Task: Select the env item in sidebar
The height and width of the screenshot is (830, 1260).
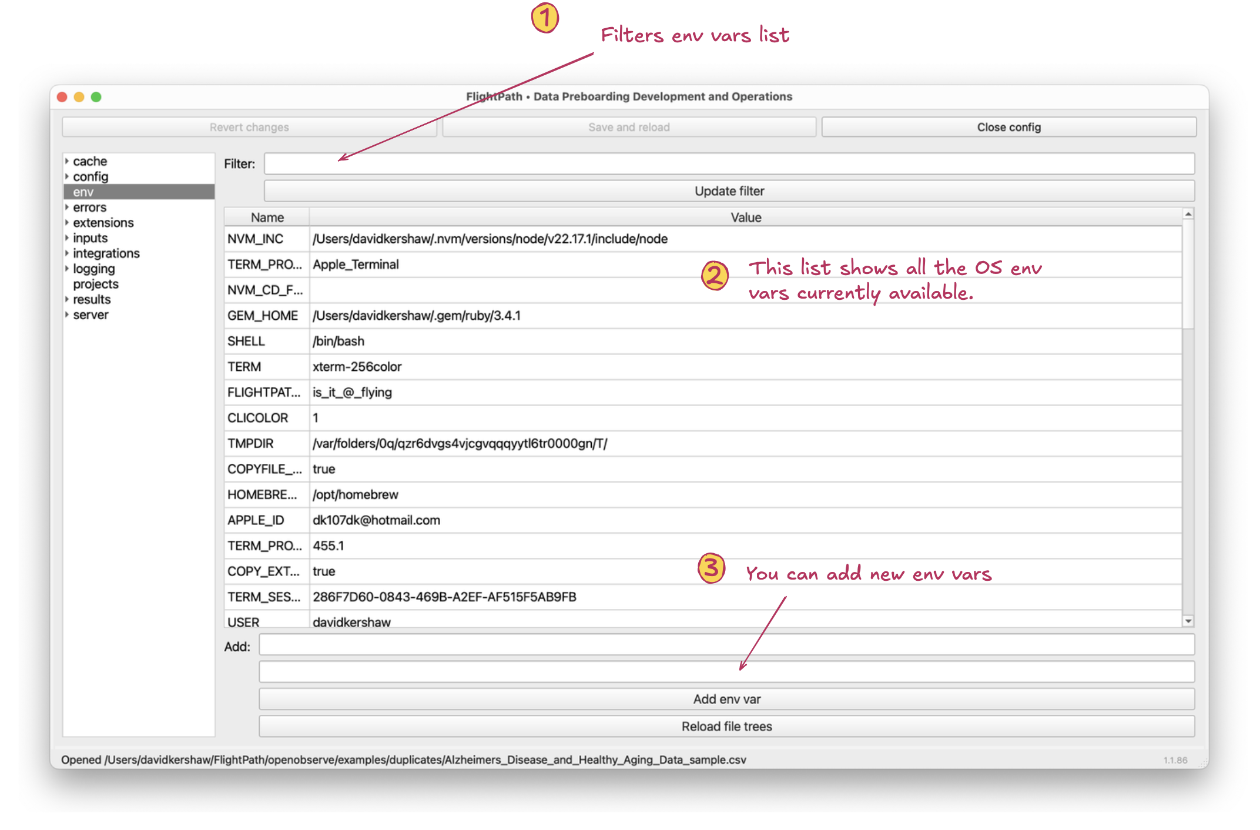Action: tap(83, 192)
